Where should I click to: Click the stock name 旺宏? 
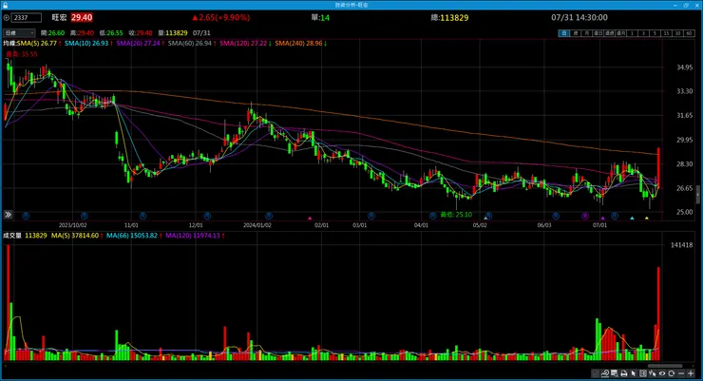click(x=59, y=17)
